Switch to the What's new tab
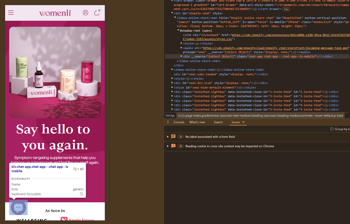 (197, 122)
